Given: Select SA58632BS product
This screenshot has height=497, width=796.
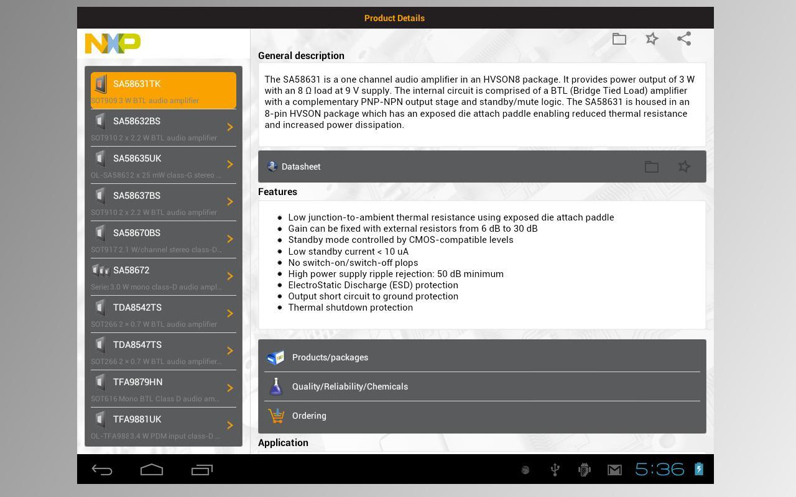Looking at the screenshot, I should point(164,127).
